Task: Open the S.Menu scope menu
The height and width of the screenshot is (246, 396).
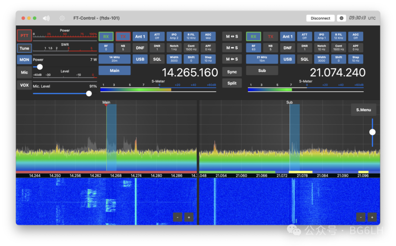Action: 364,110
